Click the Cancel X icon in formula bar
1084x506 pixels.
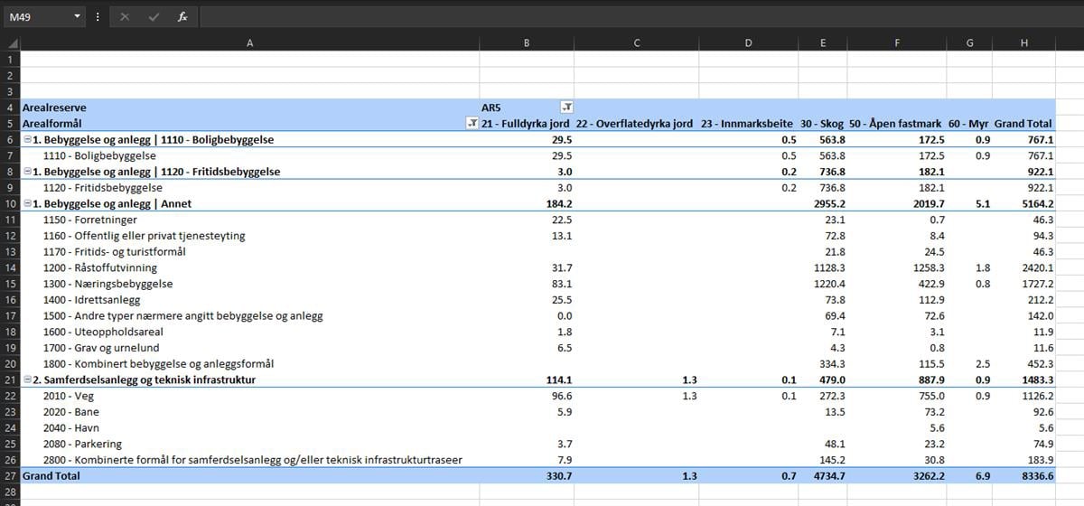pos(125,17)
